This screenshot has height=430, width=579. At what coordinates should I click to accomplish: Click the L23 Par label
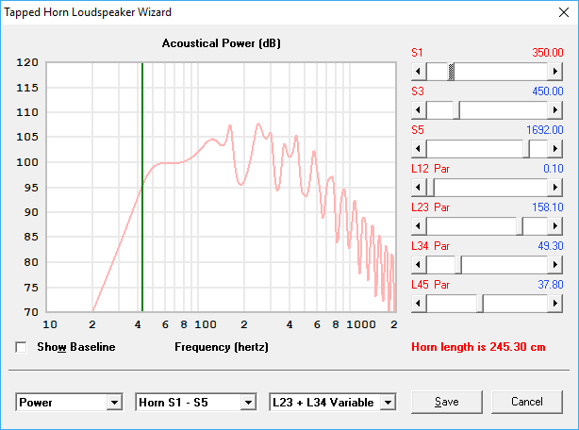click(x=430, y=207)
